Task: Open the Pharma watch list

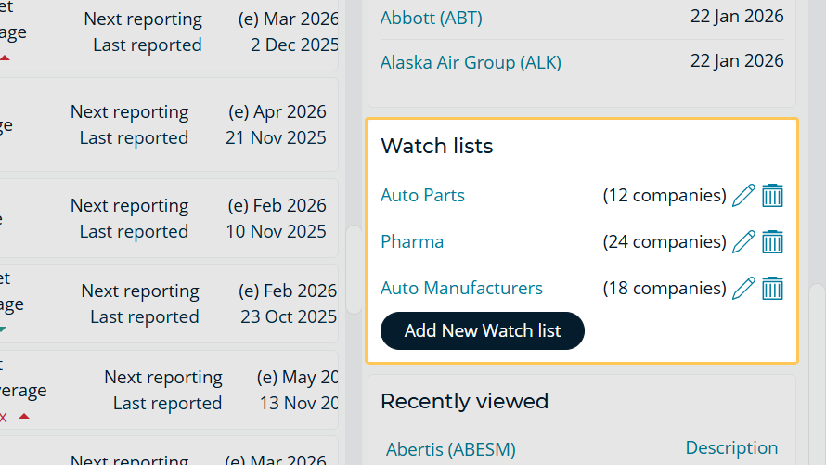Action: click(x=412, y=241)
